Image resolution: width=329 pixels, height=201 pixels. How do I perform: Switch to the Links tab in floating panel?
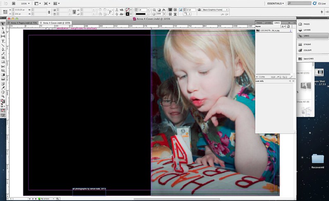(x=277, y=23)
